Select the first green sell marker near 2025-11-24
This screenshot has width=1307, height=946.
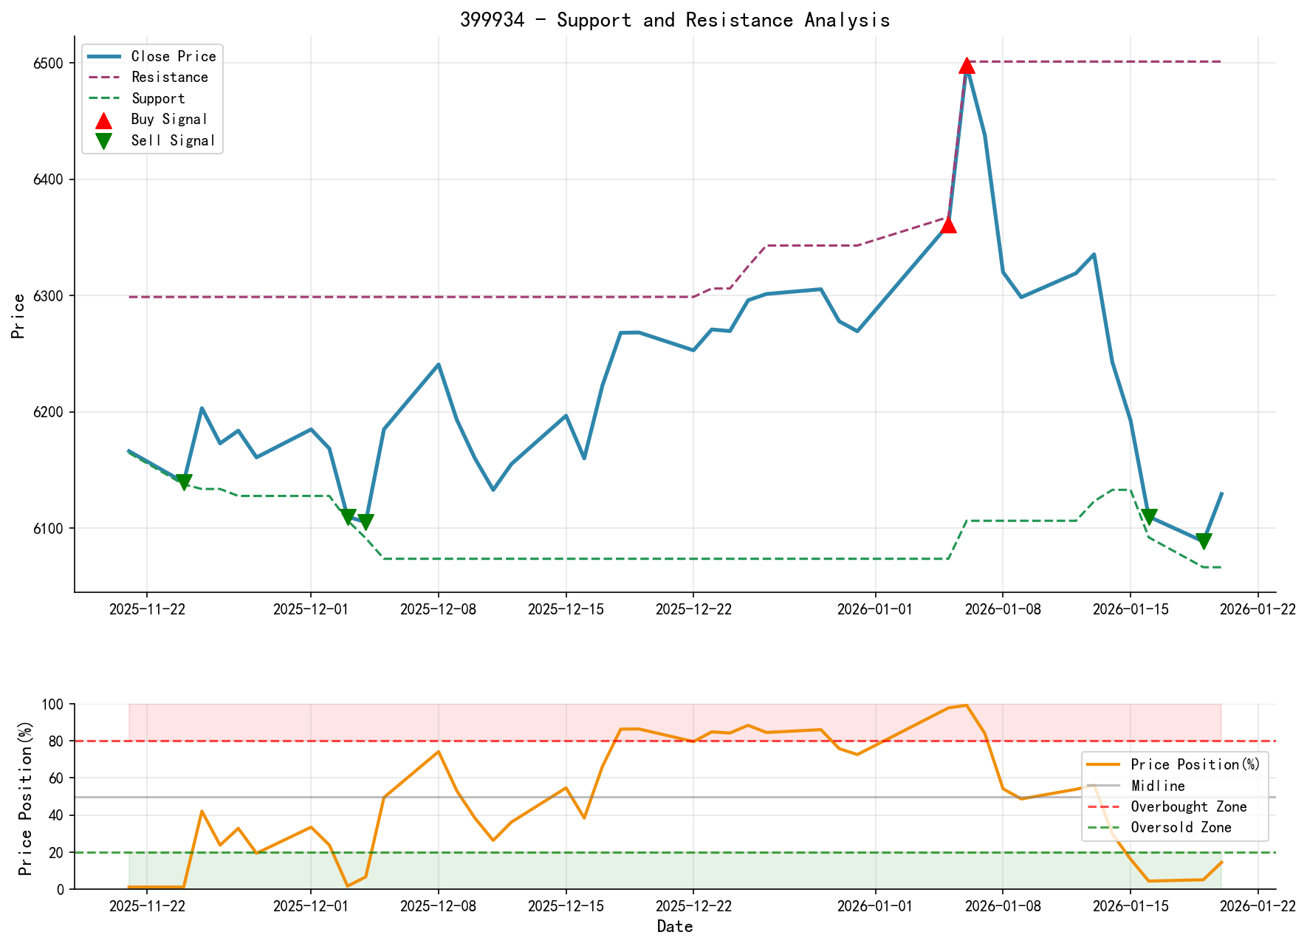pos(184,481)
